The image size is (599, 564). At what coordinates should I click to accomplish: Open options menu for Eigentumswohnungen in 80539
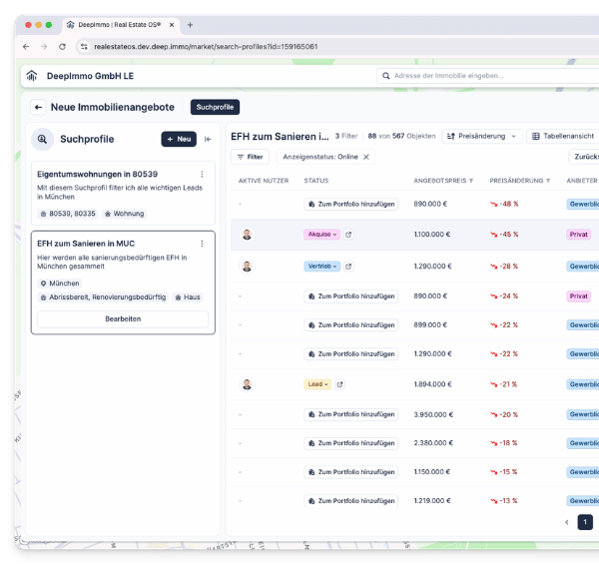202,174
